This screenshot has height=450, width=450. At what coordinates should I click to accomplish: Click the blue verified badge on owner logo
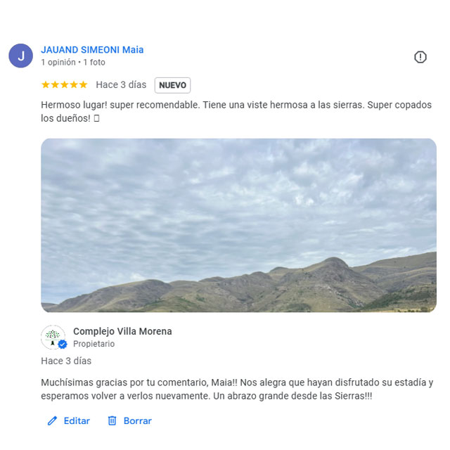pos(63,344)
